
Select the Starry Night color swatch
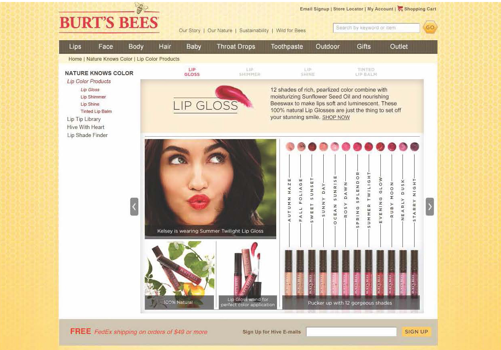pyautogui.click(x=415, y=147)
